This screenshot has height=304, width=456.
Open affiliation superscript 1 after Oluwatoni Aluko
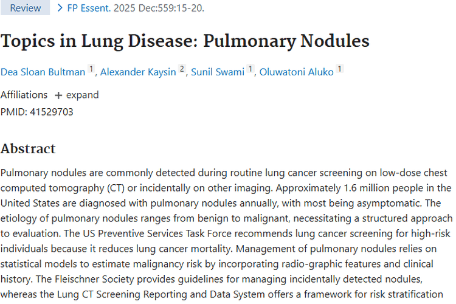(x=340, y=70)
